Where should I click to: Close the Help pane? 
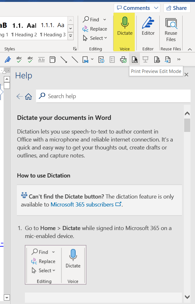coord(186,75)
